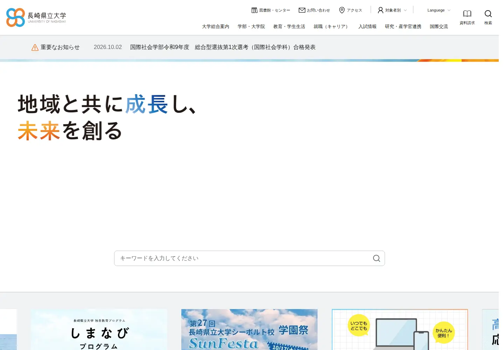The image size is (504, 350).
Task: Open the いつでもどこでも laptop banner
Action: pyautogui.click(x=400, y=329)
